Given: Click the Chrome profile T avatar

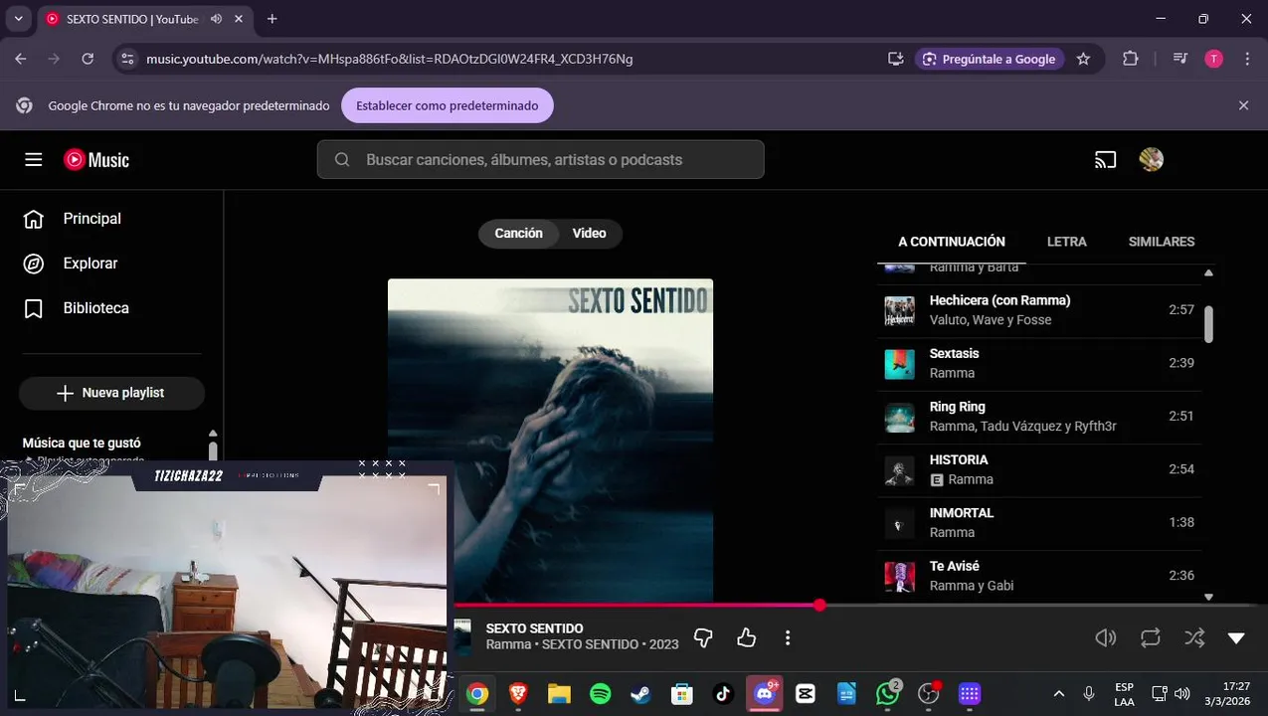Looking at the screenshot, I should click(1213, 59).
